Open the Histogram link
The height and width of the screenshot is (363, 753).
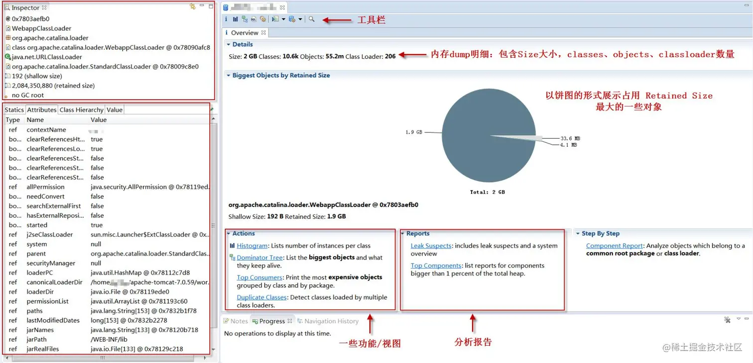(x=252, y=246)
